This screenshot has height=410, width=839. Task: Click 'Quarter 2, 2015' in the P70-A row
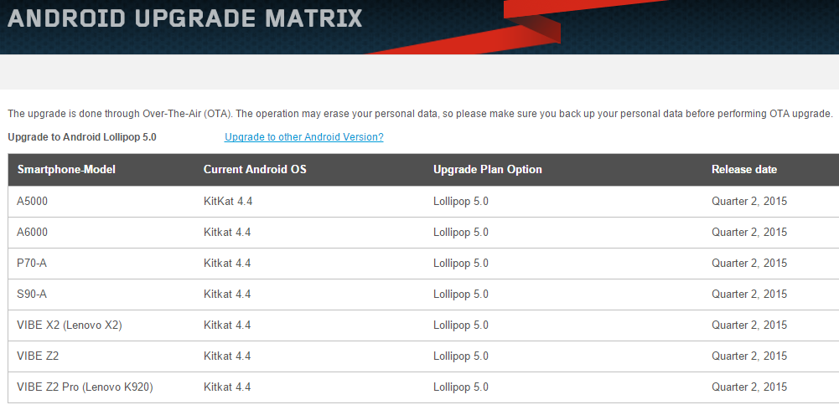(749, 264)
